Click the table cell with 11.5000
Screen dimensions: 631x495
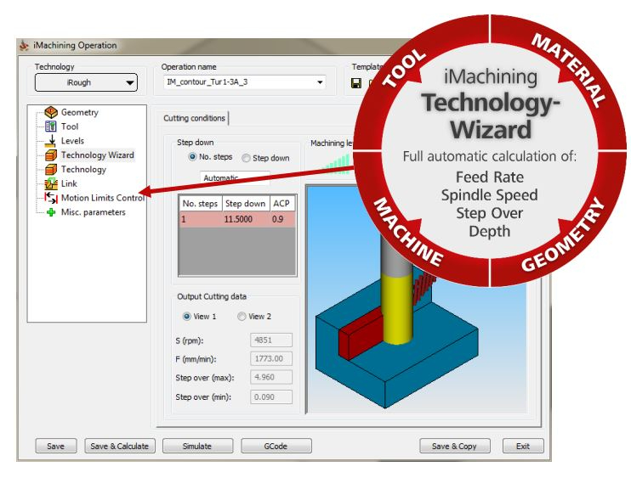pos(246,219)
